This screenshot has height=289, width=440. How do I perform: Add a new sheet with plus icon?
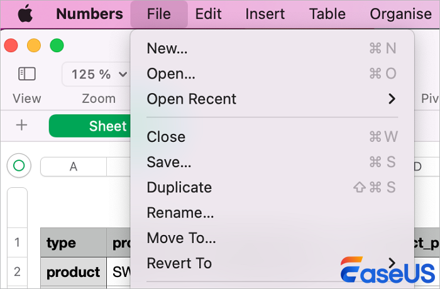(21, 125)
